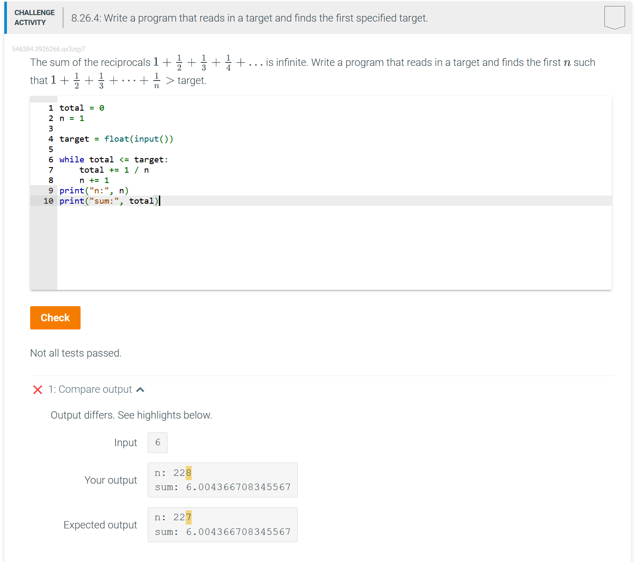
Task: Click the while loop line in the code
Action: pos(113,159)
